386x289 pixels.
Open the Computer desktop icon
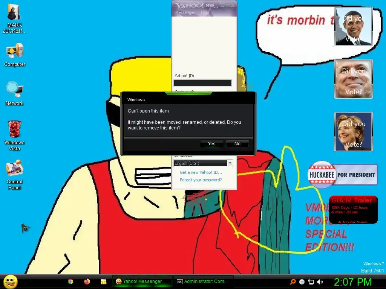[x=15, y=55]
